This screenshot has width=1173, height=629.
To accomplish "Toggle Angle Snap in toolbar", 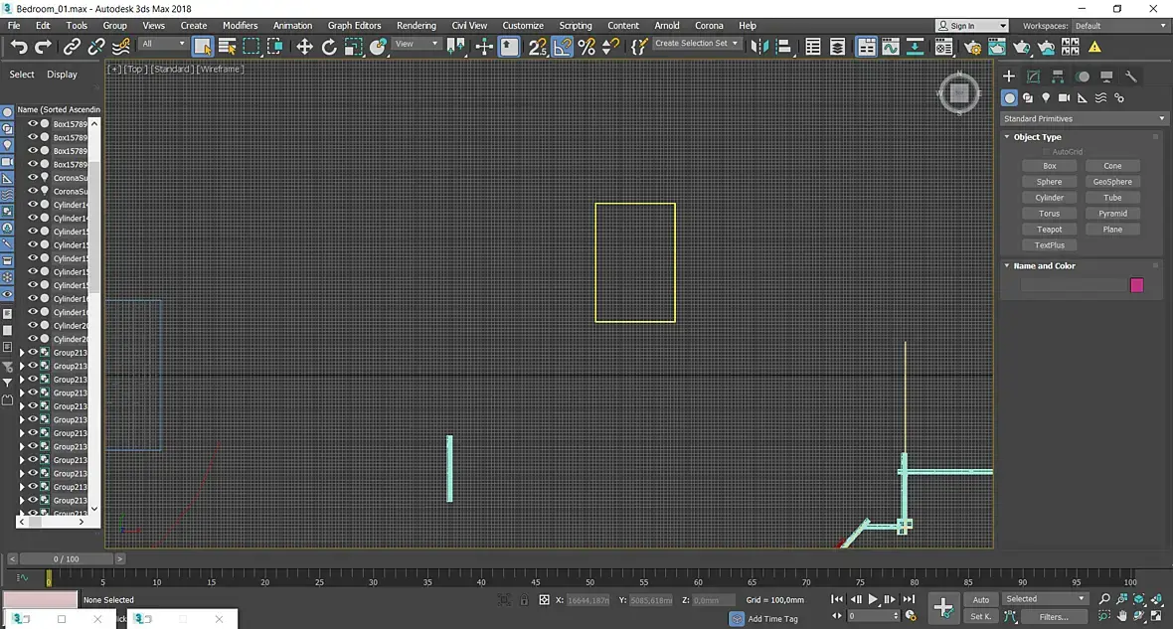I will [562, 47].
